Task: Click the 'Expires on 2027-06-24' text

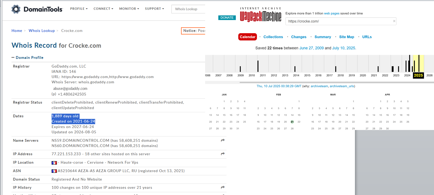Action: pyautogui.click(x=73, y=127)
